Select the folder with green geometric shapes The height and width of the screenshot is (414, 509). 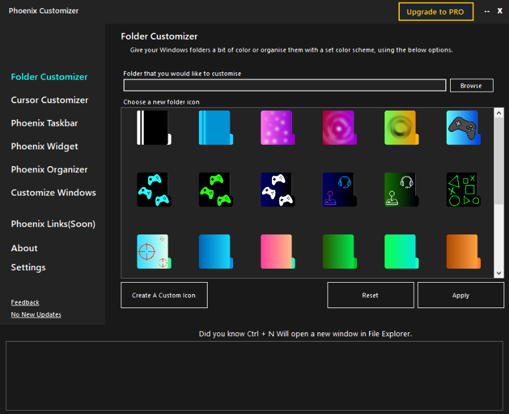(x=463, y=190)
